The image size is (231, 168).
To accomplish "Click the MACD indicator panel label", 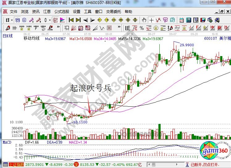I will (x=7, y=142).
